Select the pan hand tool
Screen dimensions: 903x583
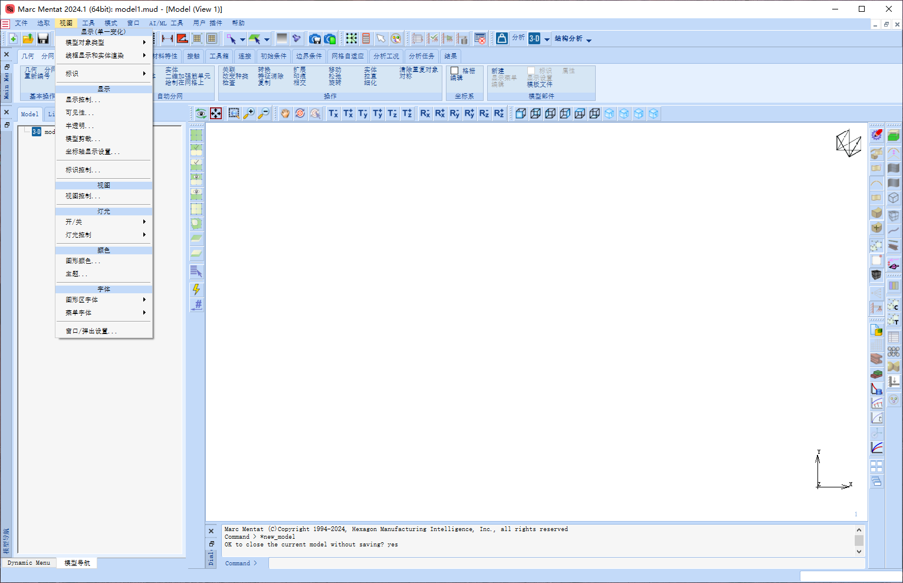pos(285,113)
